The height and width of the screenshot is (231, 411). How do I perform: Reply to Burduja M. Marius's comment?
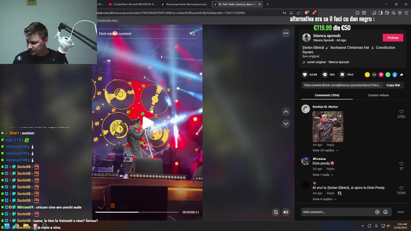point(330,145)
